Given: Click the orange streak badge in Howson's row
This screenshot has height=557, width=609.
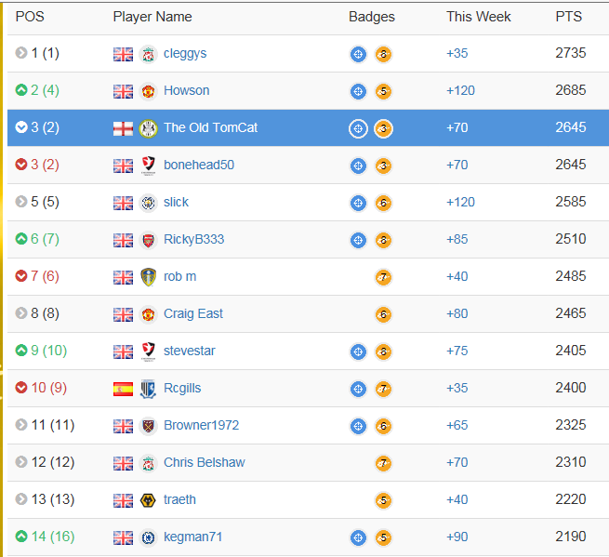Looking at the screenshot, I should [383, 91].
